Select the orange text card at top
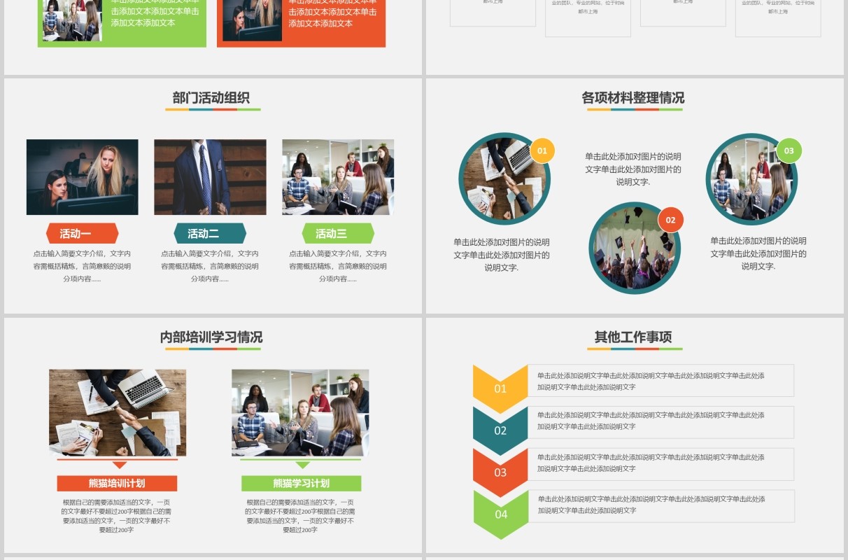This screenshot has width=848, height=560. [x=301, y=23]
